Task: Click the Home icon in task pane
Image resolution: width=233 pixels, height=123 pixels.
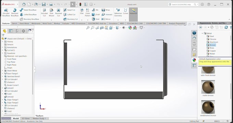Action: (194, 38)
